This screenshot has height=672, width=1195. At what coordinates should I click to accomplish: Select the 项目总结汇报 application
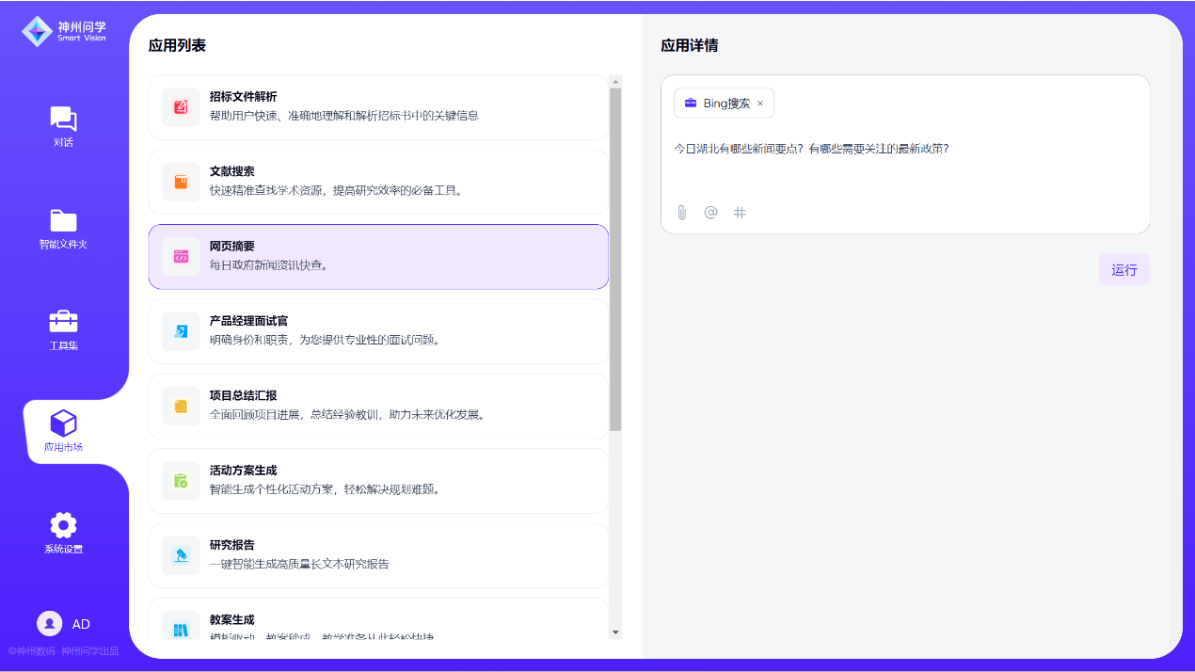point(378,406)
